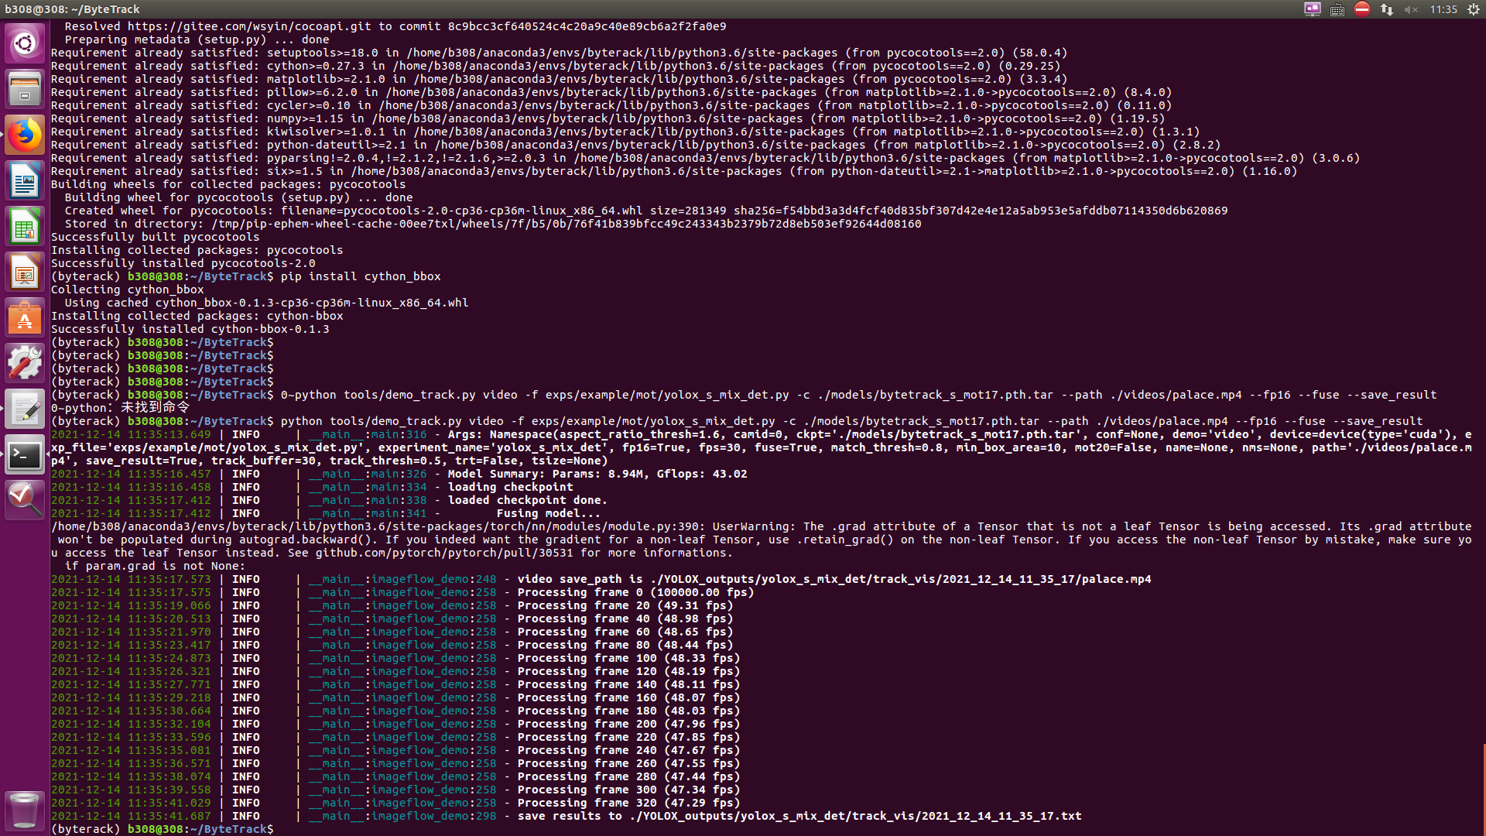Unmute audio via the volume indicator
1486x836 pixels.
point(1410,9)
